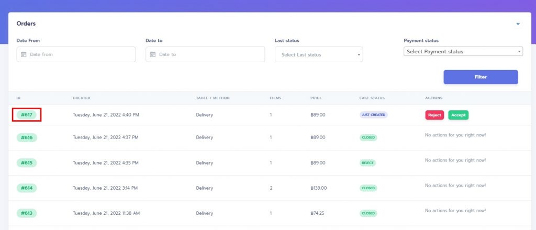Collapse the Orders panel with the chevron icon

[x=518, y=24]
